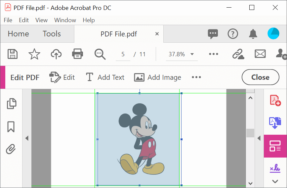Minimize the Acrobat window

pyautogui.click(x=229, y=8)
